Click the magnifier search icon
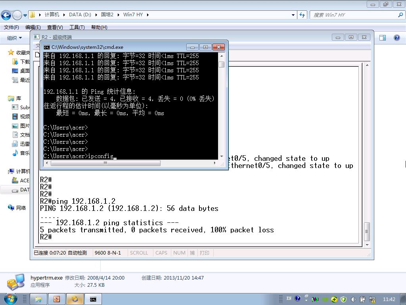 point(400,15)
